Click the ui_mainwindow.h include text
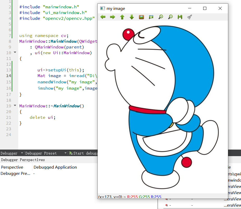Viewport: 241px width, 209px height. pyautogui.click(x=65, y=13)
